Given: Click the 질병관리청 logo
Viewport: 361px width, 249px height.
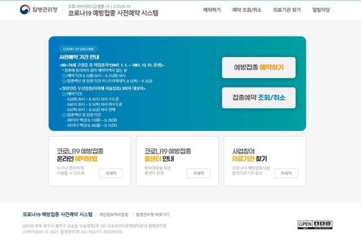Looking at the screenshot, I should (x=38, y=10).
